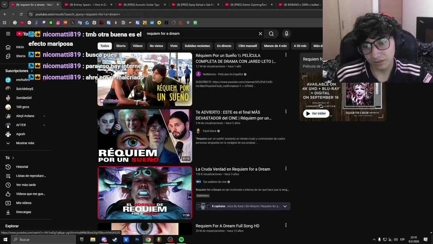The width and height of the screenshot is (433, 244).
Task: Open Steam from the taskbar
Action: [x=115, y=240]
